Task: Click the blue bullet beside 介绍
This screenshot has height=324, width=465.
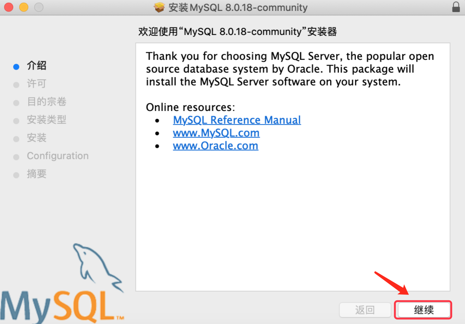Action: coord(16,67)
